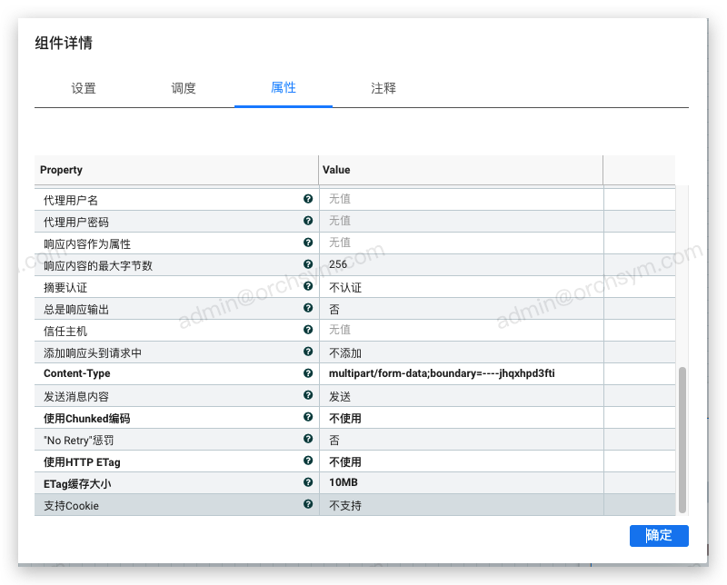Switch to the 设置 tab
Viewport: 727px width, 585px height.
point(84,89)
